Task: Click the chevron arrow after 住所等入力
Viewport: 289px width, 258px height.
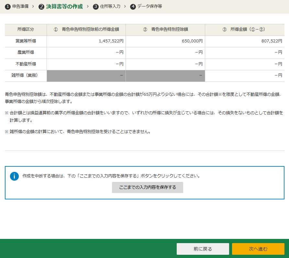Action: (125, 6)
